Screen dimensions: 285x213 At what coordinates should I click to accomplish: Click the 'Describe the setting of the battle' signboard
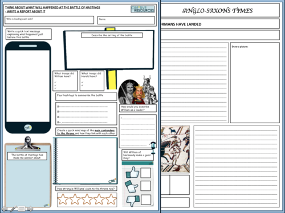(109, 50)
